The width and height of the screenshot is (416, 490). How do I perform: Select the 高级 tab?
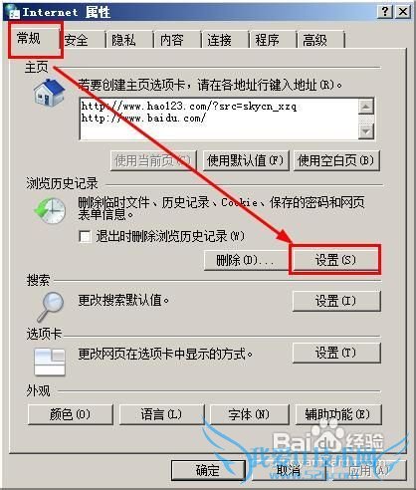pos(314,40)
